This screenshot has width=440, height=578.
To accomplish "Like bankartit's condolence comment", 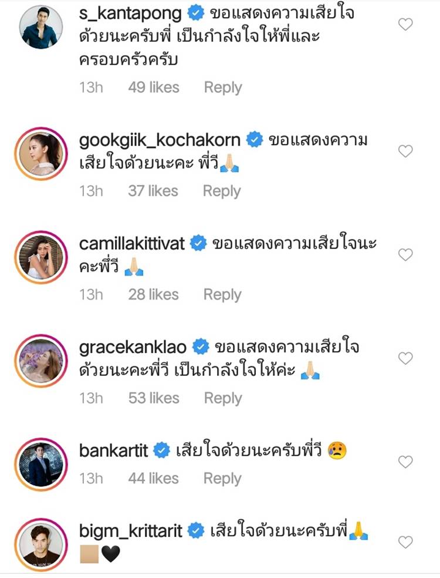I will point(405,462).
